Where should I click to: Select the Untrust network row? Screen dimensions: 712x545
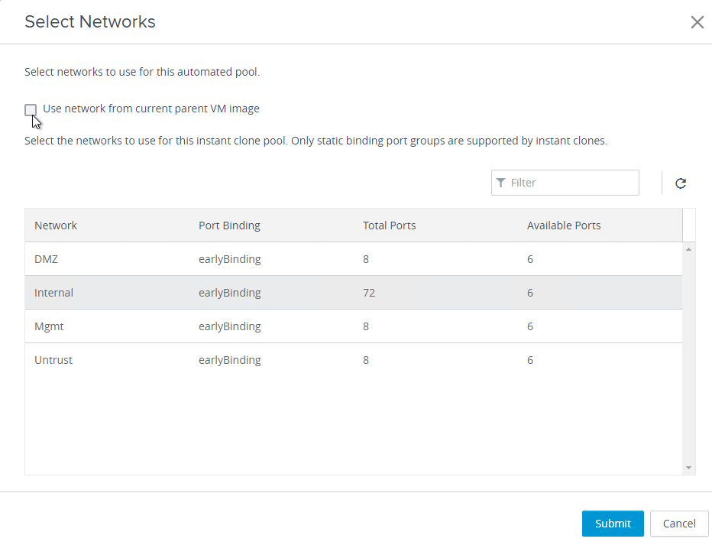tap(353, 360)
